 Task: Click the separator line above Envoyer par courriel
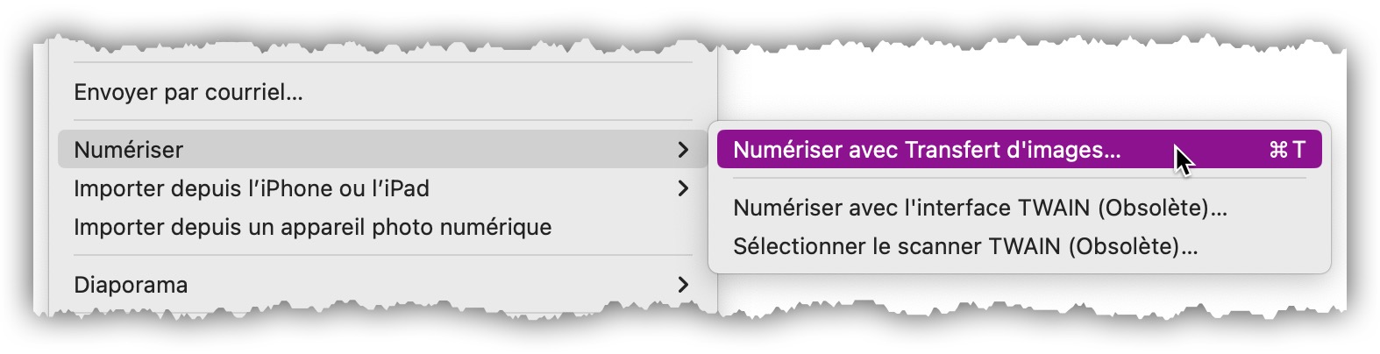point(382,62)
